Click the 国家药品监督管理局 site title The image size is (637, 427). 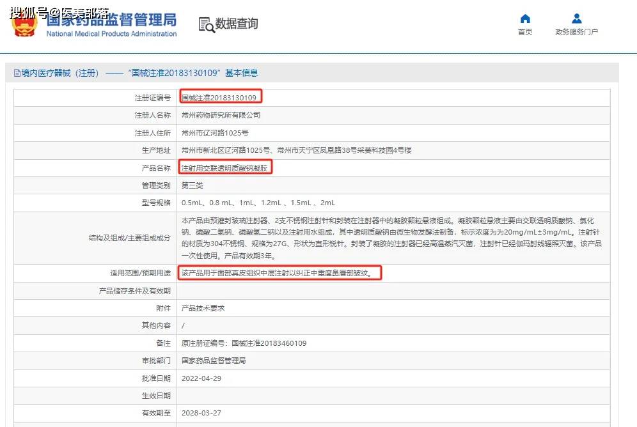tap(111, 19)
